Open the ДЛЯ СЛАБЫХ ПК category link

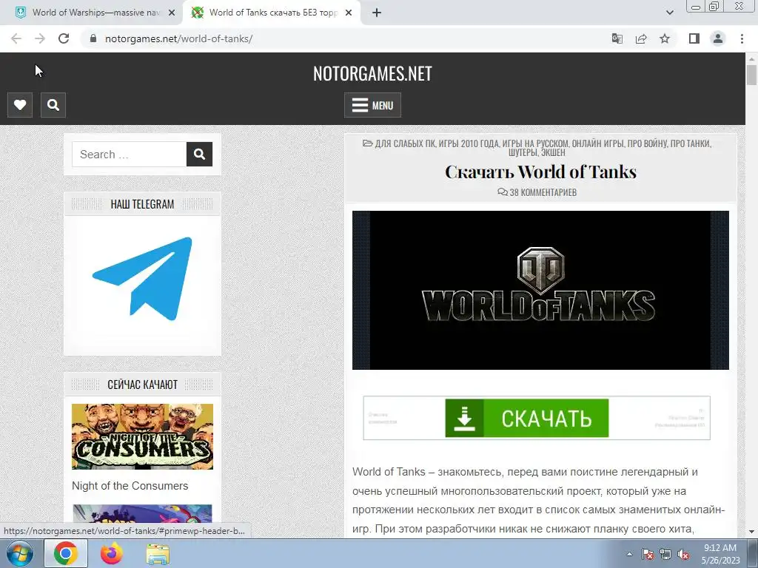(405, 143)
